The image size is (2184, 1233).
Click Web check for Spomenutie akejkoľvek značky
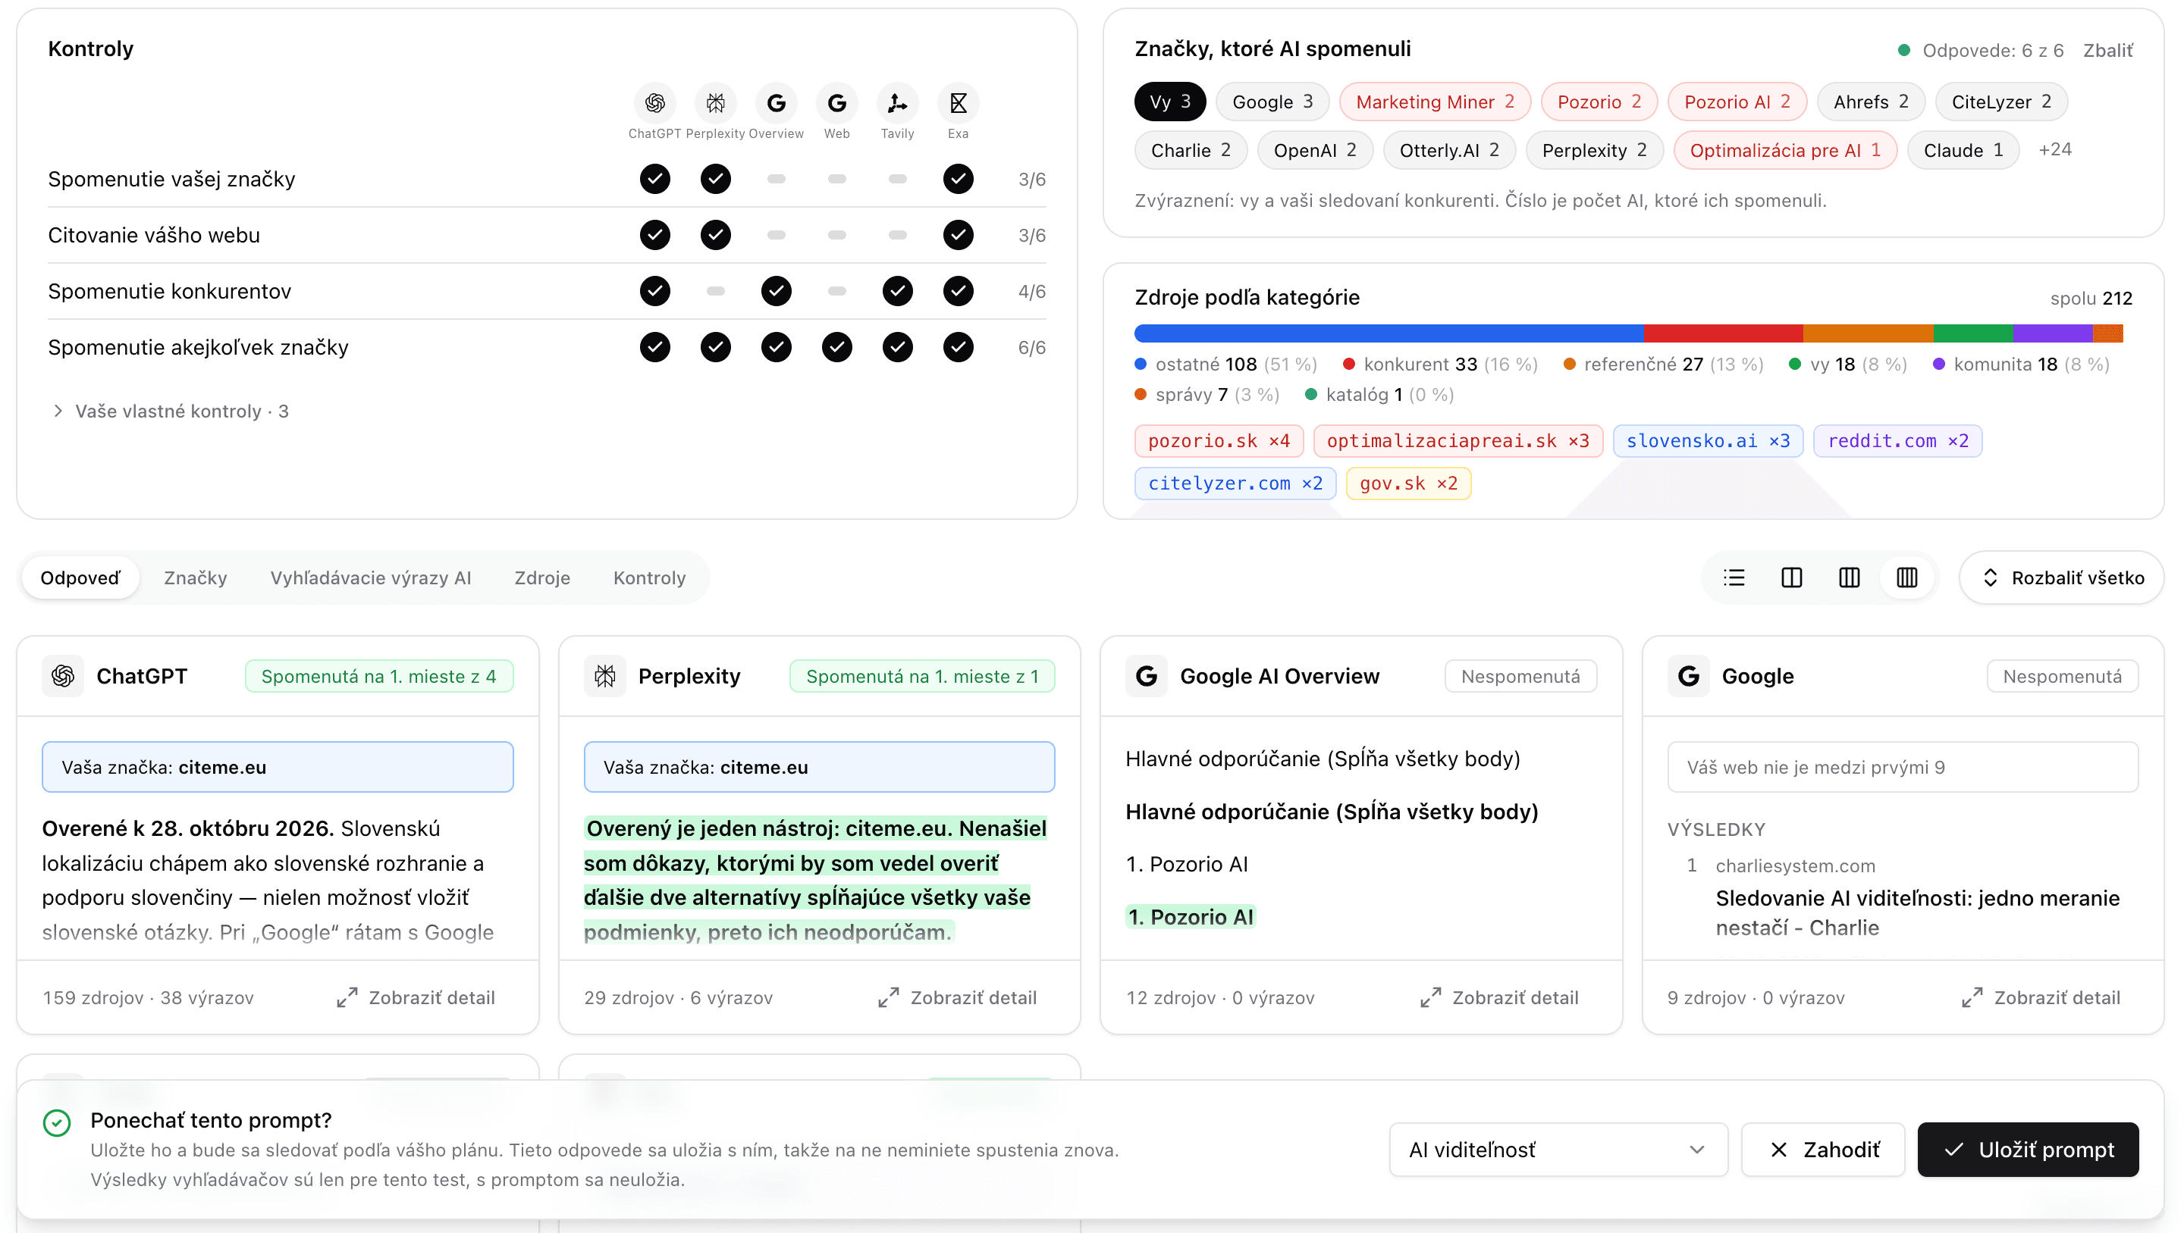(836, 346)
